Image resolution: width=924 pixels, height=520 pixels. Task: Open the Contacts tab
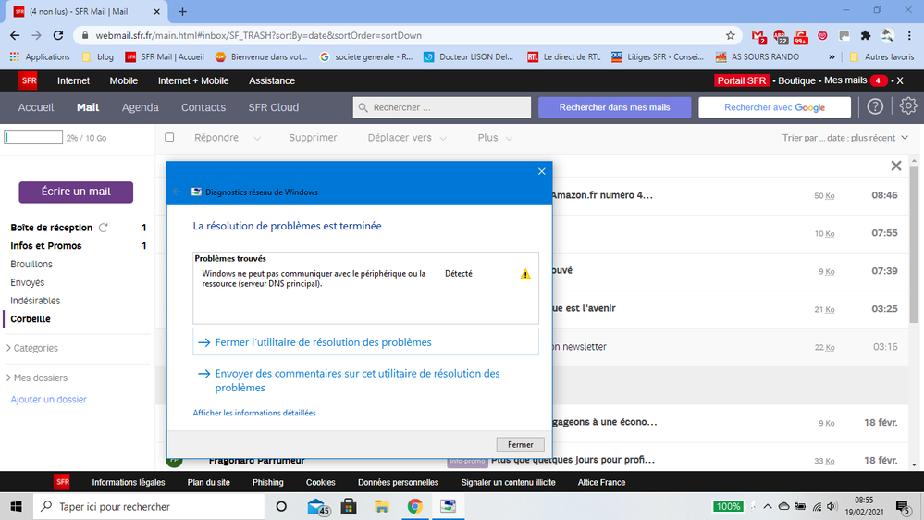click(203, 107)
